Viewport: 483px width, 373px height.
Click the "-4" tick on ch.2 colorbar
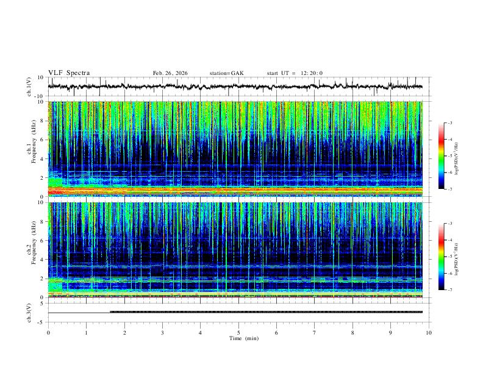click(x=449, y=240)
